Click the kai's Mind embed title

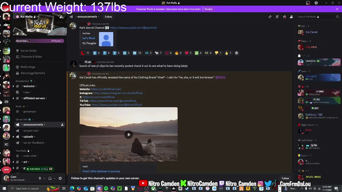pyautogui.click(x=88, y=38)
